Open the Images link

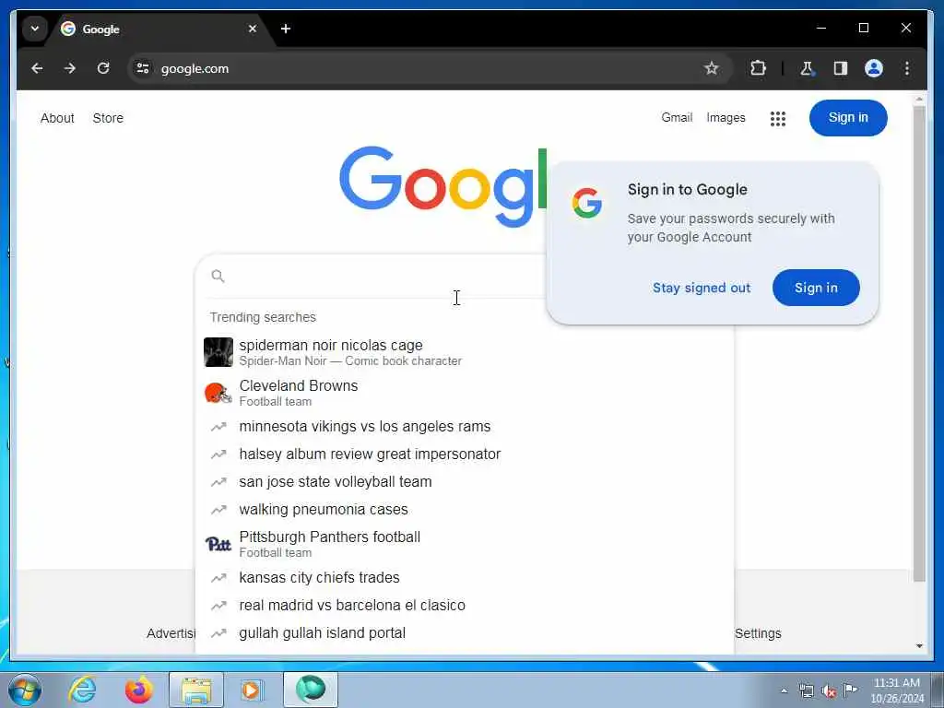[x=726, y=118]
